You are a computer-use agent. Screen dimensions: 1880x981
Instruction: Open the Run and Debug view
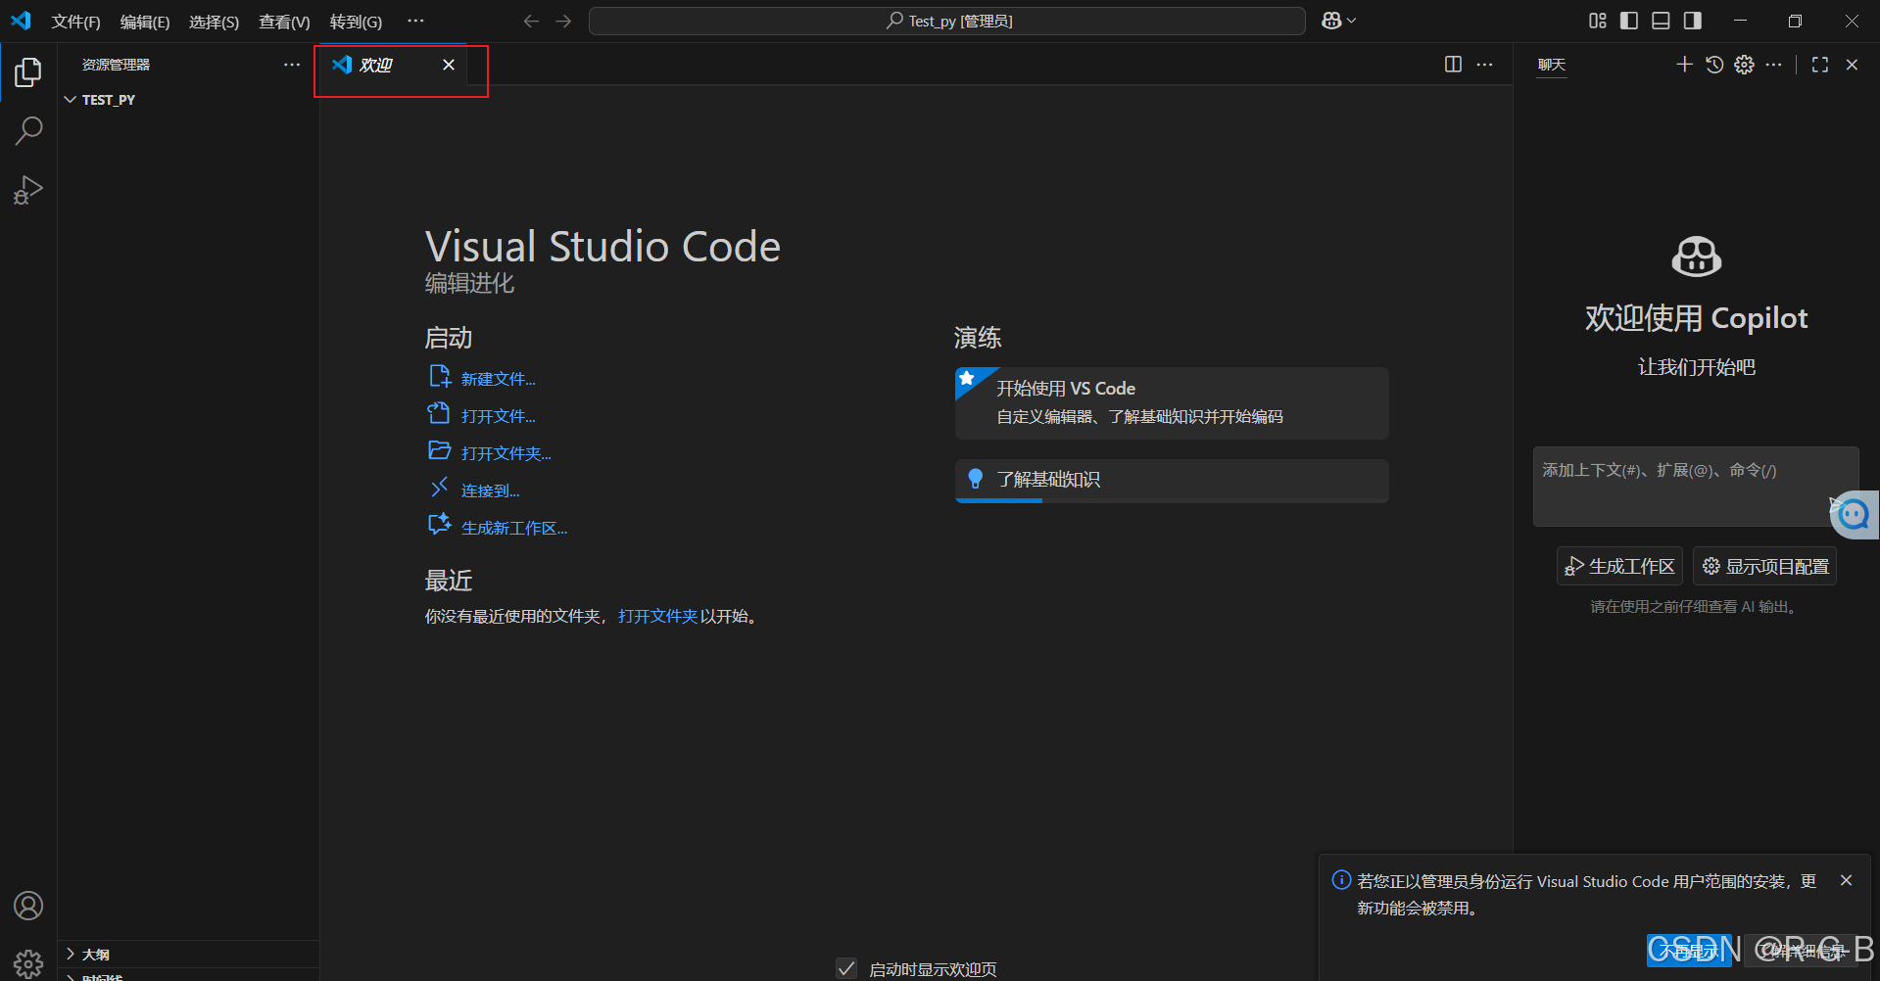28,189
